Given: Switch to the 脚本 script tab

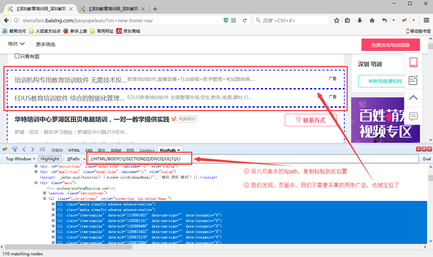Looking at the screenshot, I should click(102, 150).
